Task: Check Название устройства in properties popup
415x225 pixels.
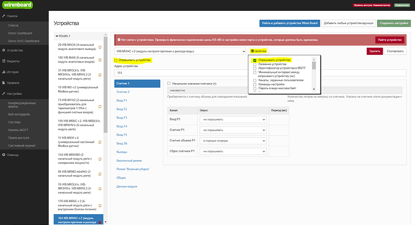Action: (x=254, y=64)
